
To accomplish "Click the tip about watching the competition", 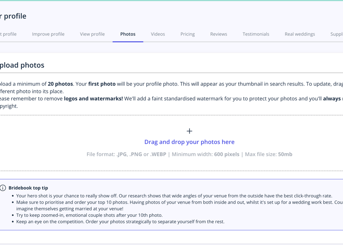I will 120,222.
